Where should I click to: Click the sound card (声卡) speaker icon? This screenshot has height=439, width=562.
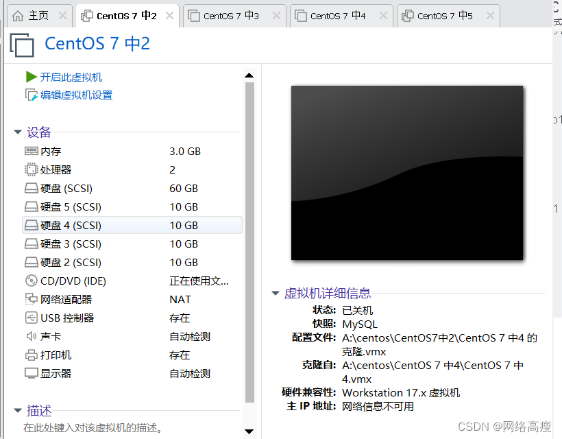point(31,336)
